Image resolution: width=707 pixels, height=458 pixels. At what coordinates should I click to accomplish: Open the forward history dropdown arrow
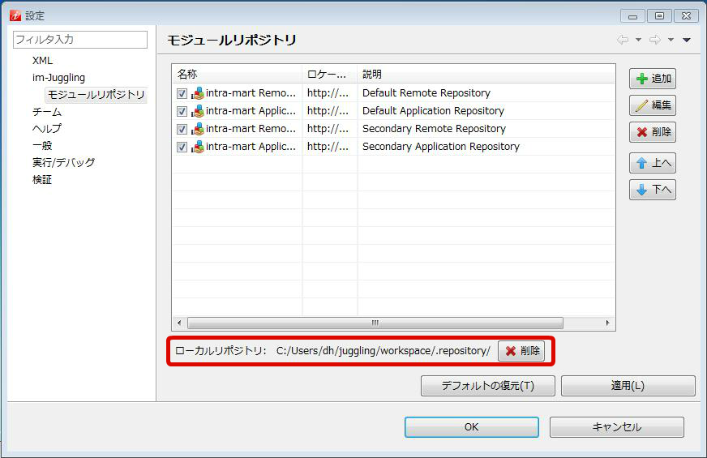click(x=671, y=40)
